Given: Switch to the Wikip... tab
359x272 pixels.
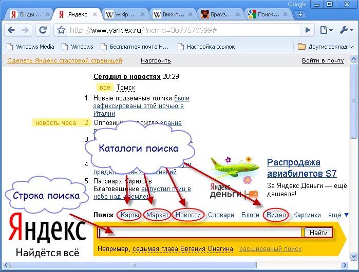Looking at the screenshot, I should coord(125,14).
